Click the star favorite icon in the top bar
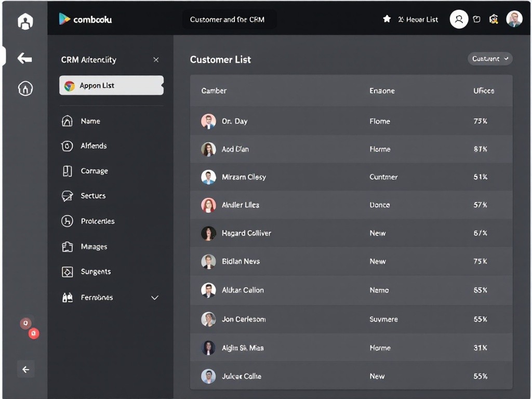This screenshot has width=532, height=399. (387, 18)
